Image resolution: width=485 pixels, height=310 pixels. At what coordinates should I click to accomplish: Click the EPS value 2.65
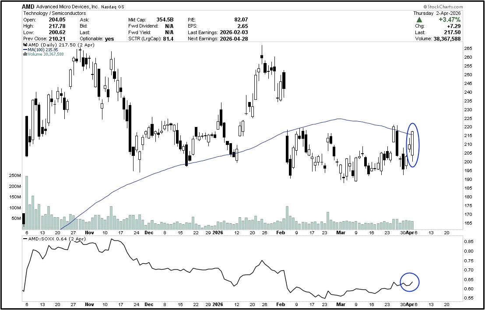tap(243, 26)
